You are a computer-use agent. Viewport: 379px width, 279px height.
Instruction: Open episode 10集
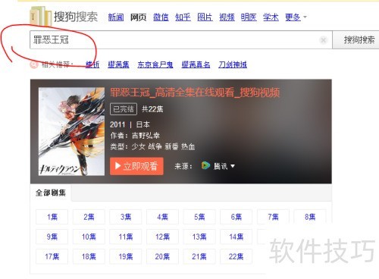(89, 237)
